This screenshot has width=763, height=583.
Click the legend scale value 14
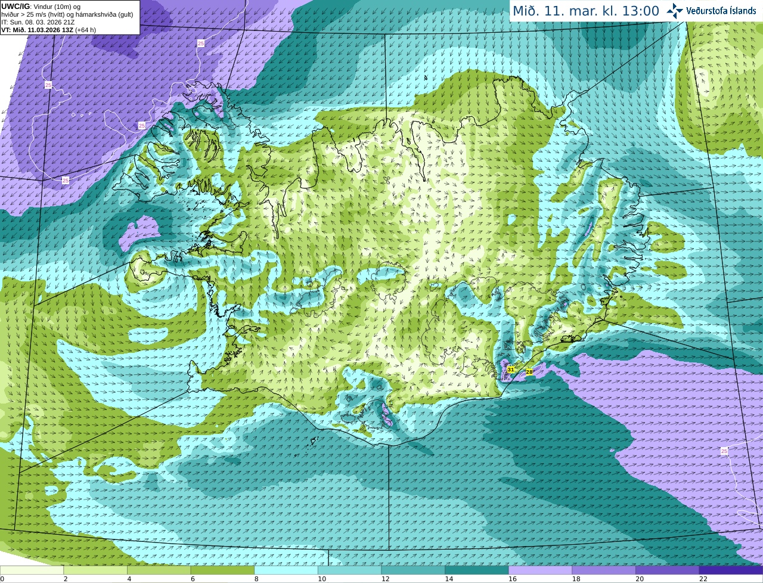449,579
